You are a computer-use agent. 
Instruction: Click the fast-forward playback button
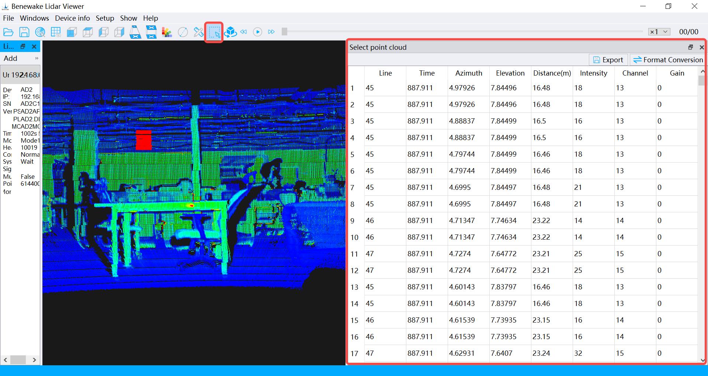coord(271,32)
